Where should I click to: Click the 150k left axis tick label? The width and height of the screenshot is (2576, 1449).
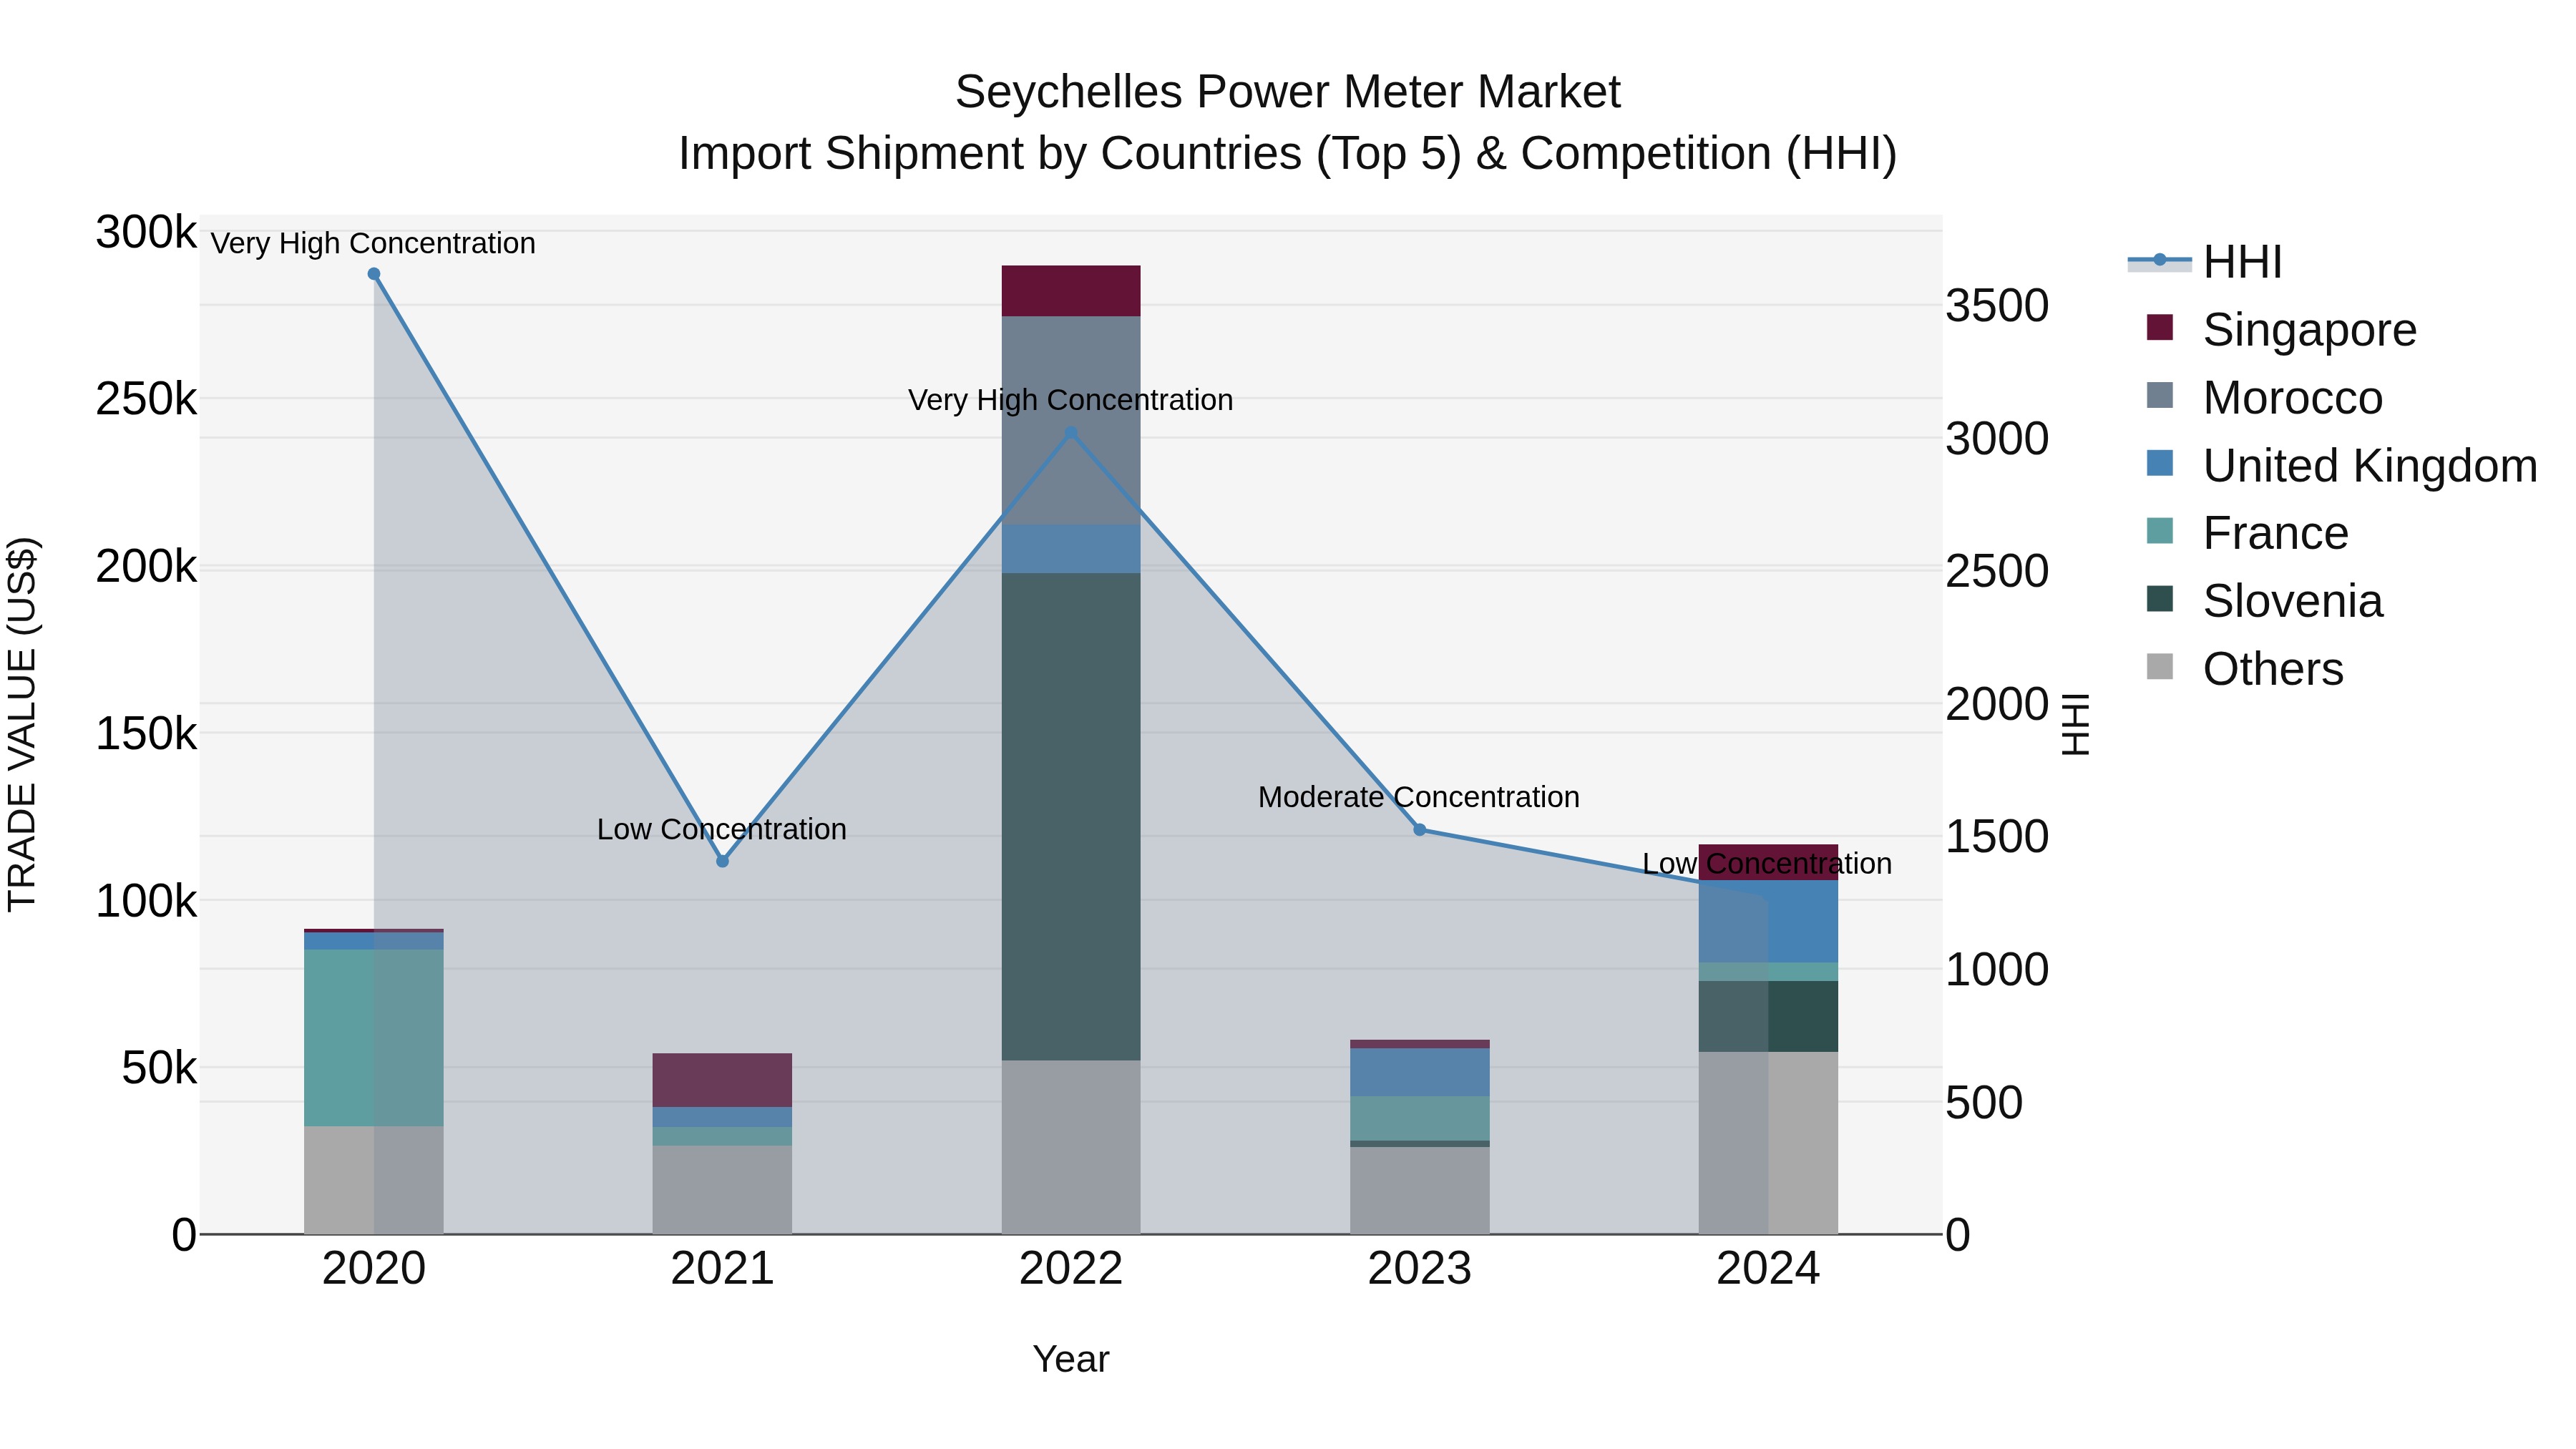(x=147, y=734)
